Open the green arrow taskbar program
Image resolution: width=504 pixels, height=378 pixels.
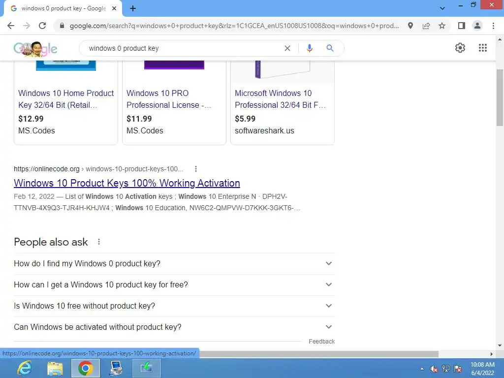[x=146, y=368]
